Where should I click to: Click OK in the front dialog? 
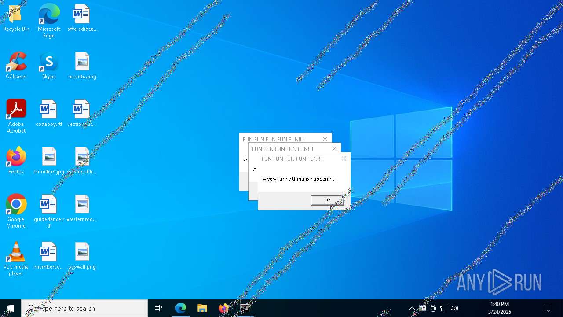(327, 200)
